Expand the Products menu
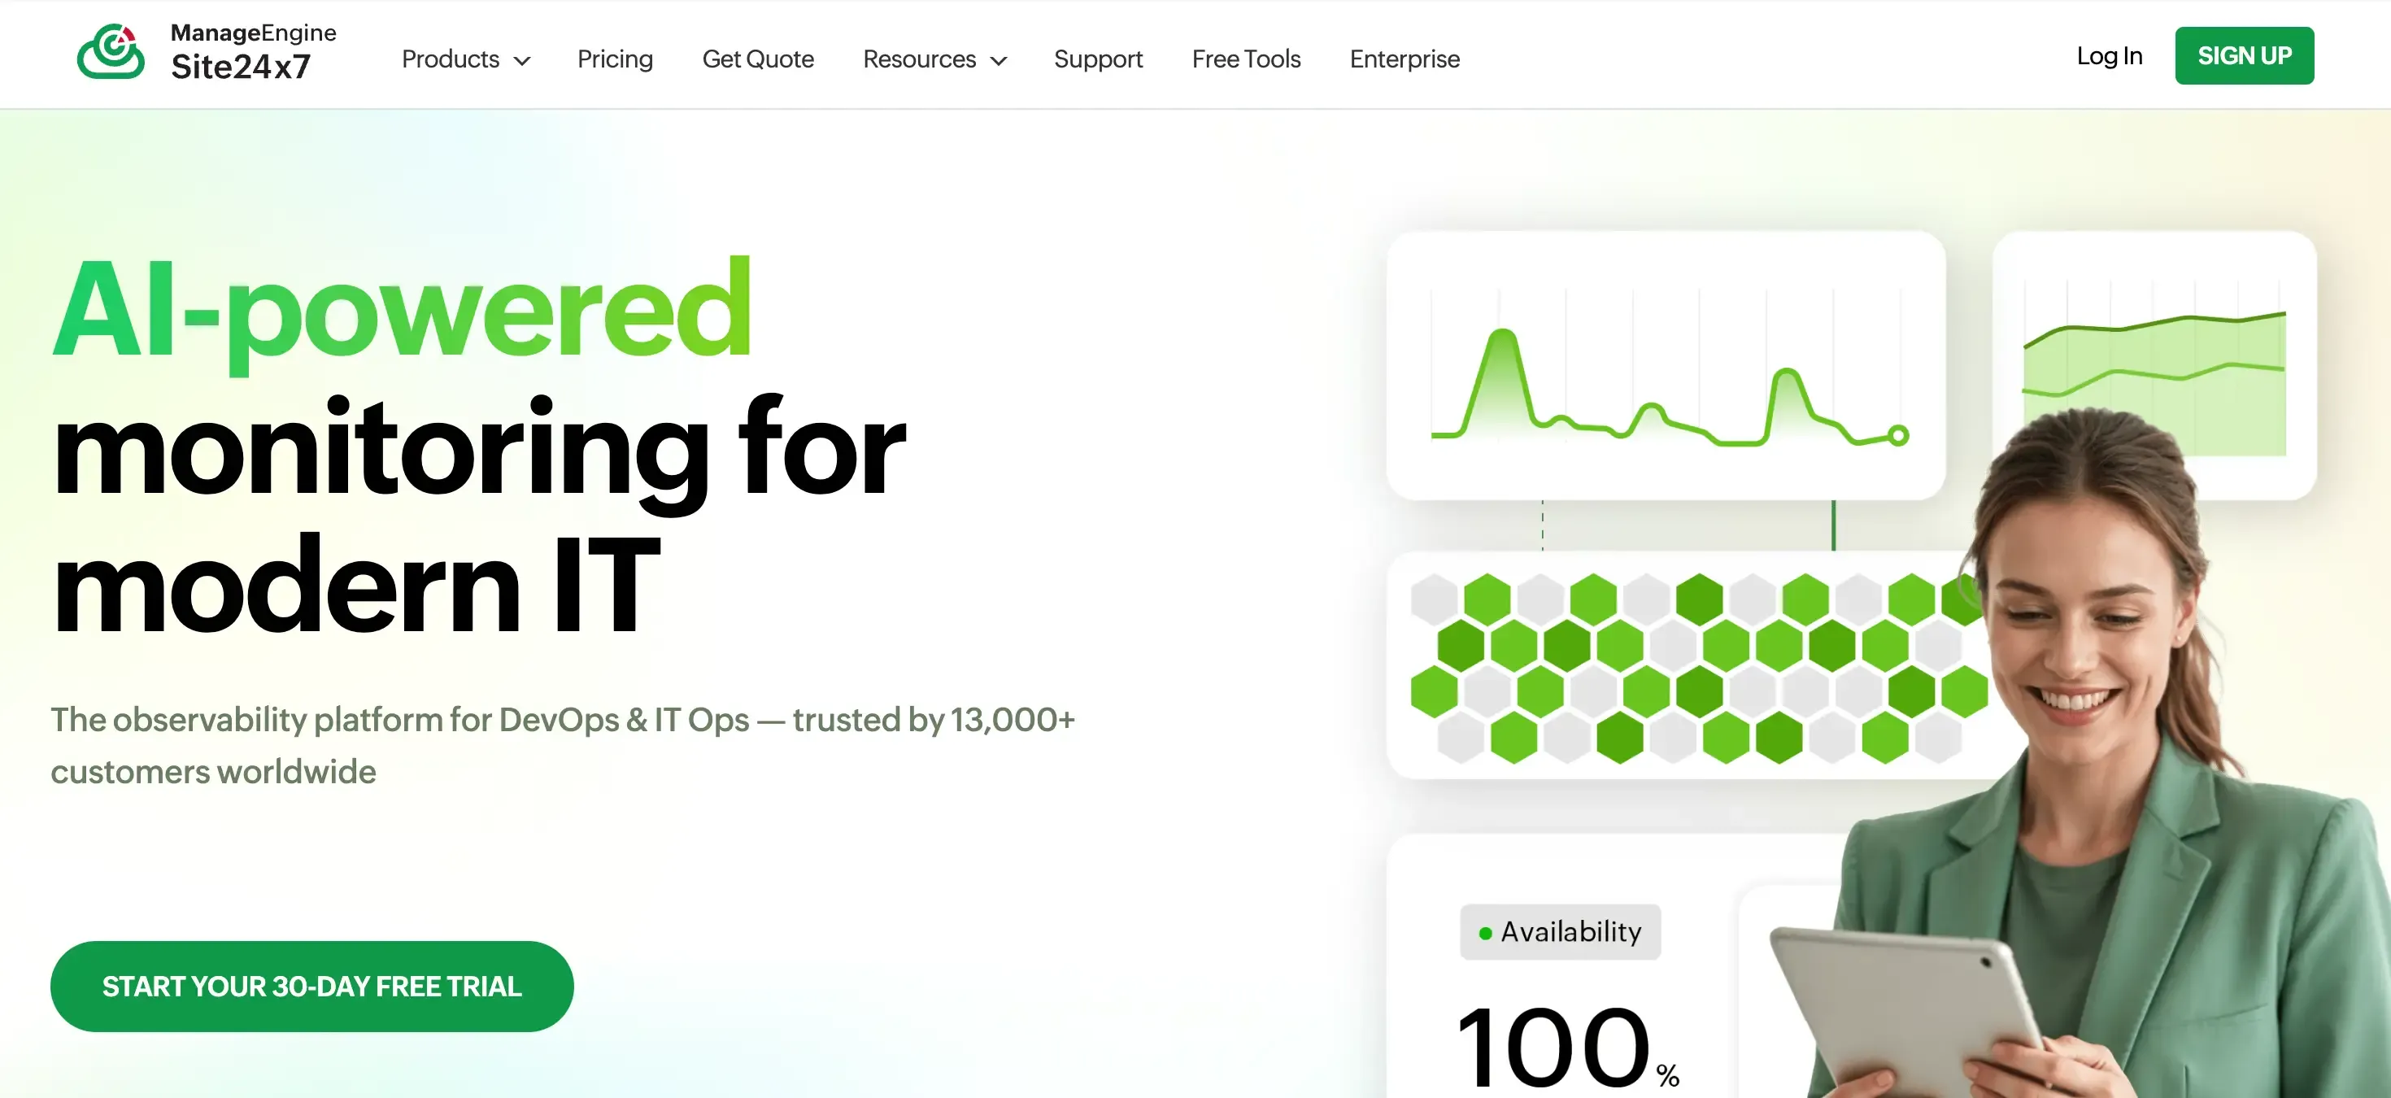The width and height of the screenshot is (2391, 1098). pyautogui.click(x=465, y=59)
